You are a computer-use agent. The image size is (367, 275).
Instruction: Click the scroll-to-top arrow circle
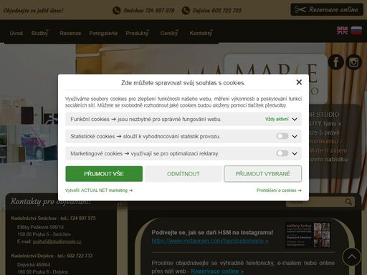pyautogui.click(x=351, y=257)
